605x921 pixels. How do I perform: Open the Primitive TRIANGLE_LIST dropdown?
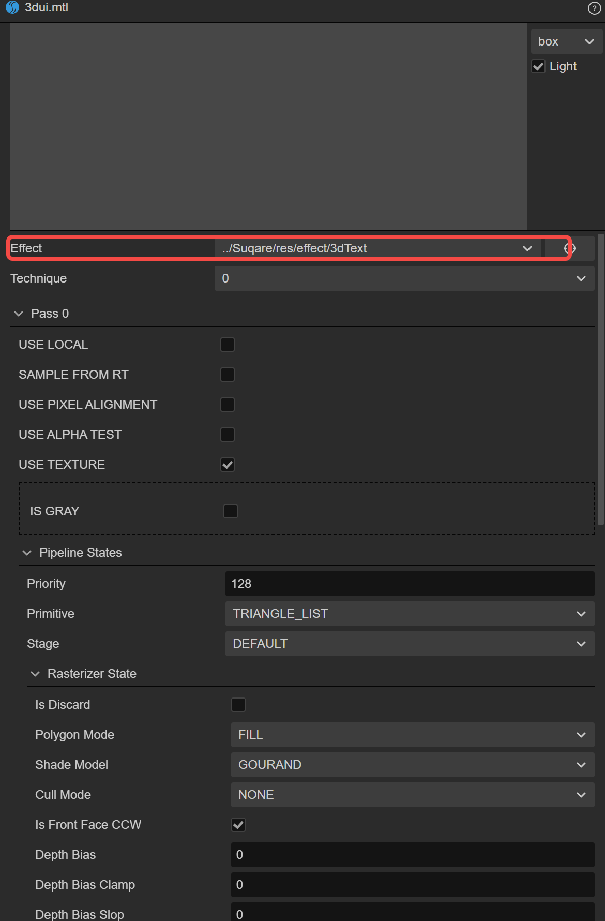(409, 614)
